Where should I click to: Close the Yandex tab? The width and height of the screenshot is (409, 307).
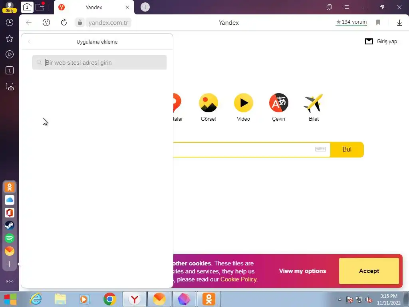[x=127, y=7]
